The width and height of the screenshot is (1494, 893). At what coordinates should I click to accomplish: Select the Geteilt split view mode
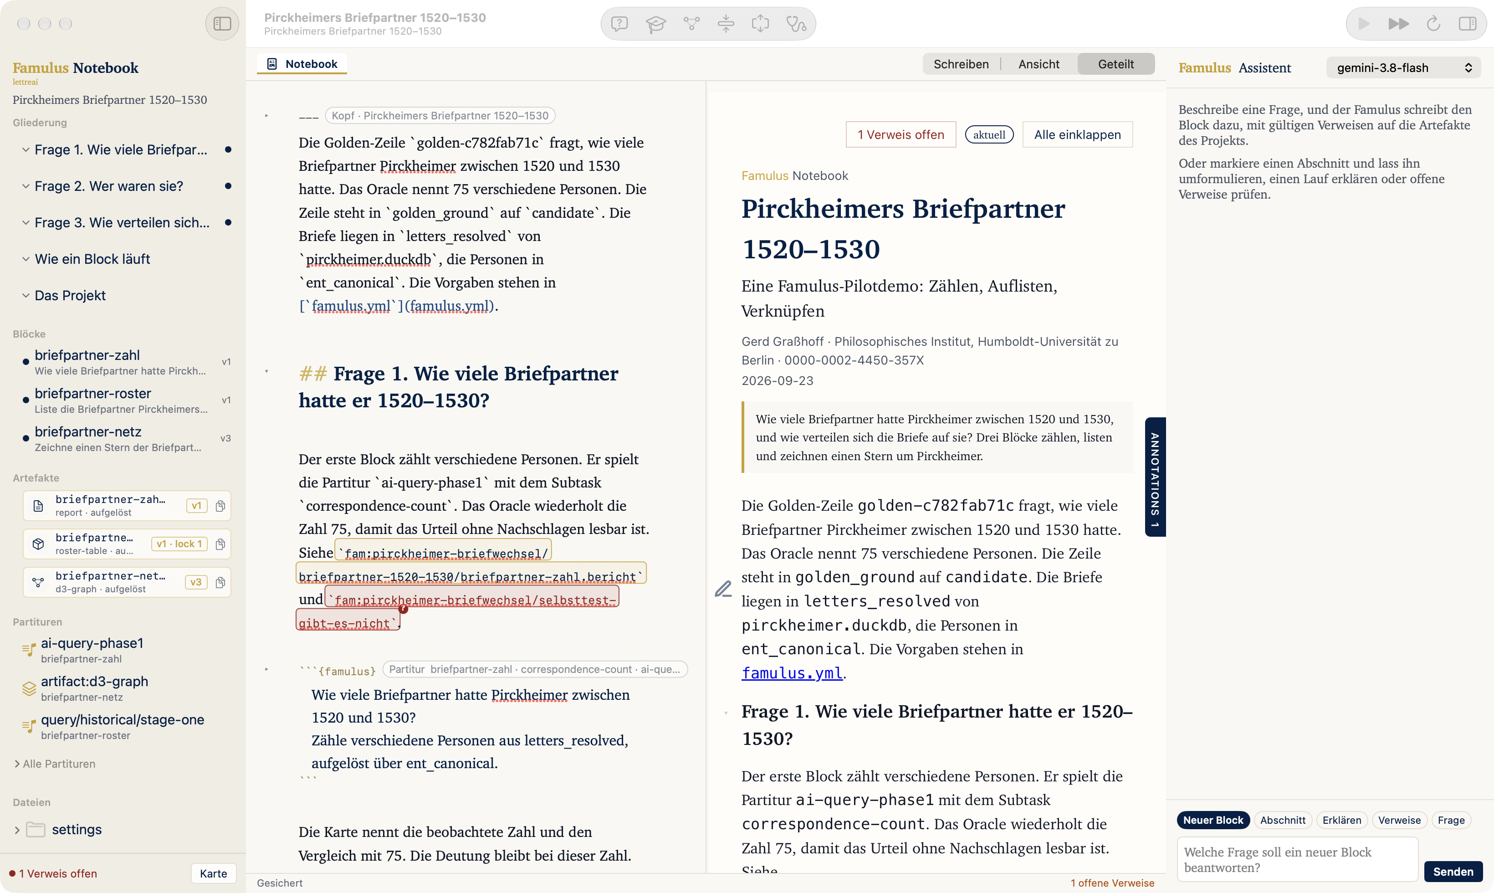tap(1115, 64)
